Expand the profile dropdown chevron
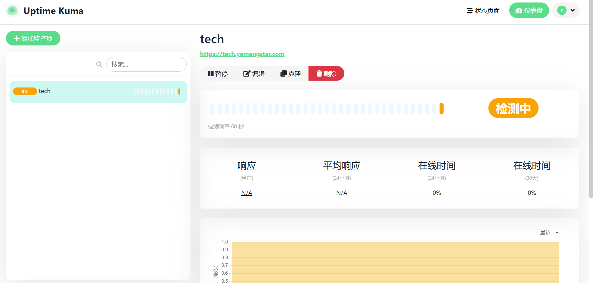 pyautogui.click(x=572, y=11)
